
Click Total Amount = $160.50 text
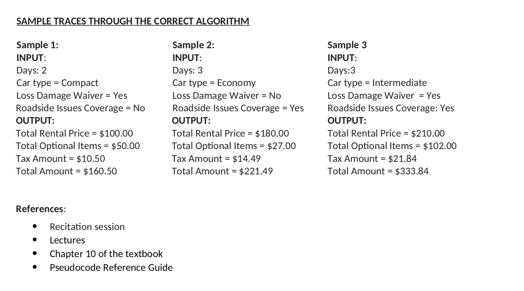tap(66, 171)
